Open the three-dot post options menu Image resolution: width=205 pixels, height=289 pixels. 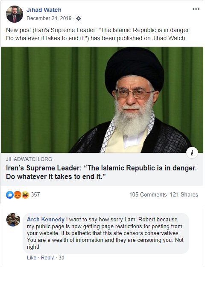coord(196,9)
